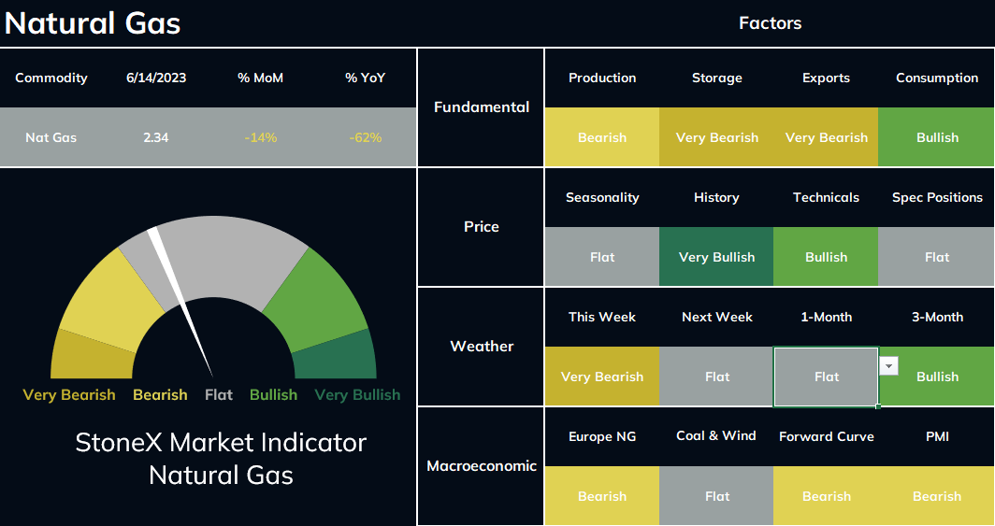The image size is (995, 526).
Task: Click the Spec Positions Flat cell
Action: point(937,257)
